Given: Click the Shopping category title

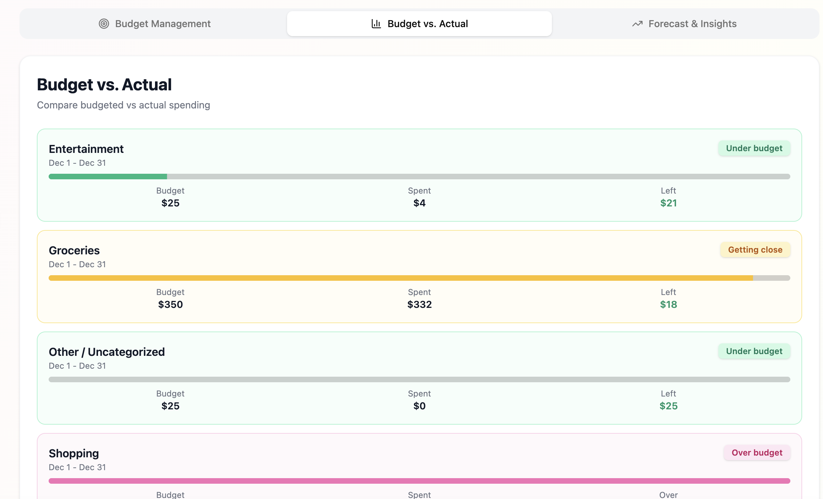Looking at the screenshot, I should 74,453.
